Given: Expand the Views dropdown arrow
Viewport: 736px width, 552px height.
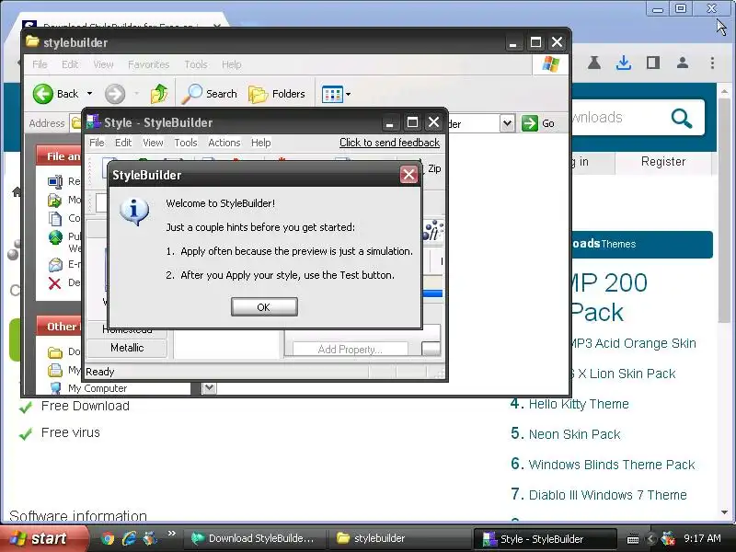Looking at the screenshot, I should (349, 95).
